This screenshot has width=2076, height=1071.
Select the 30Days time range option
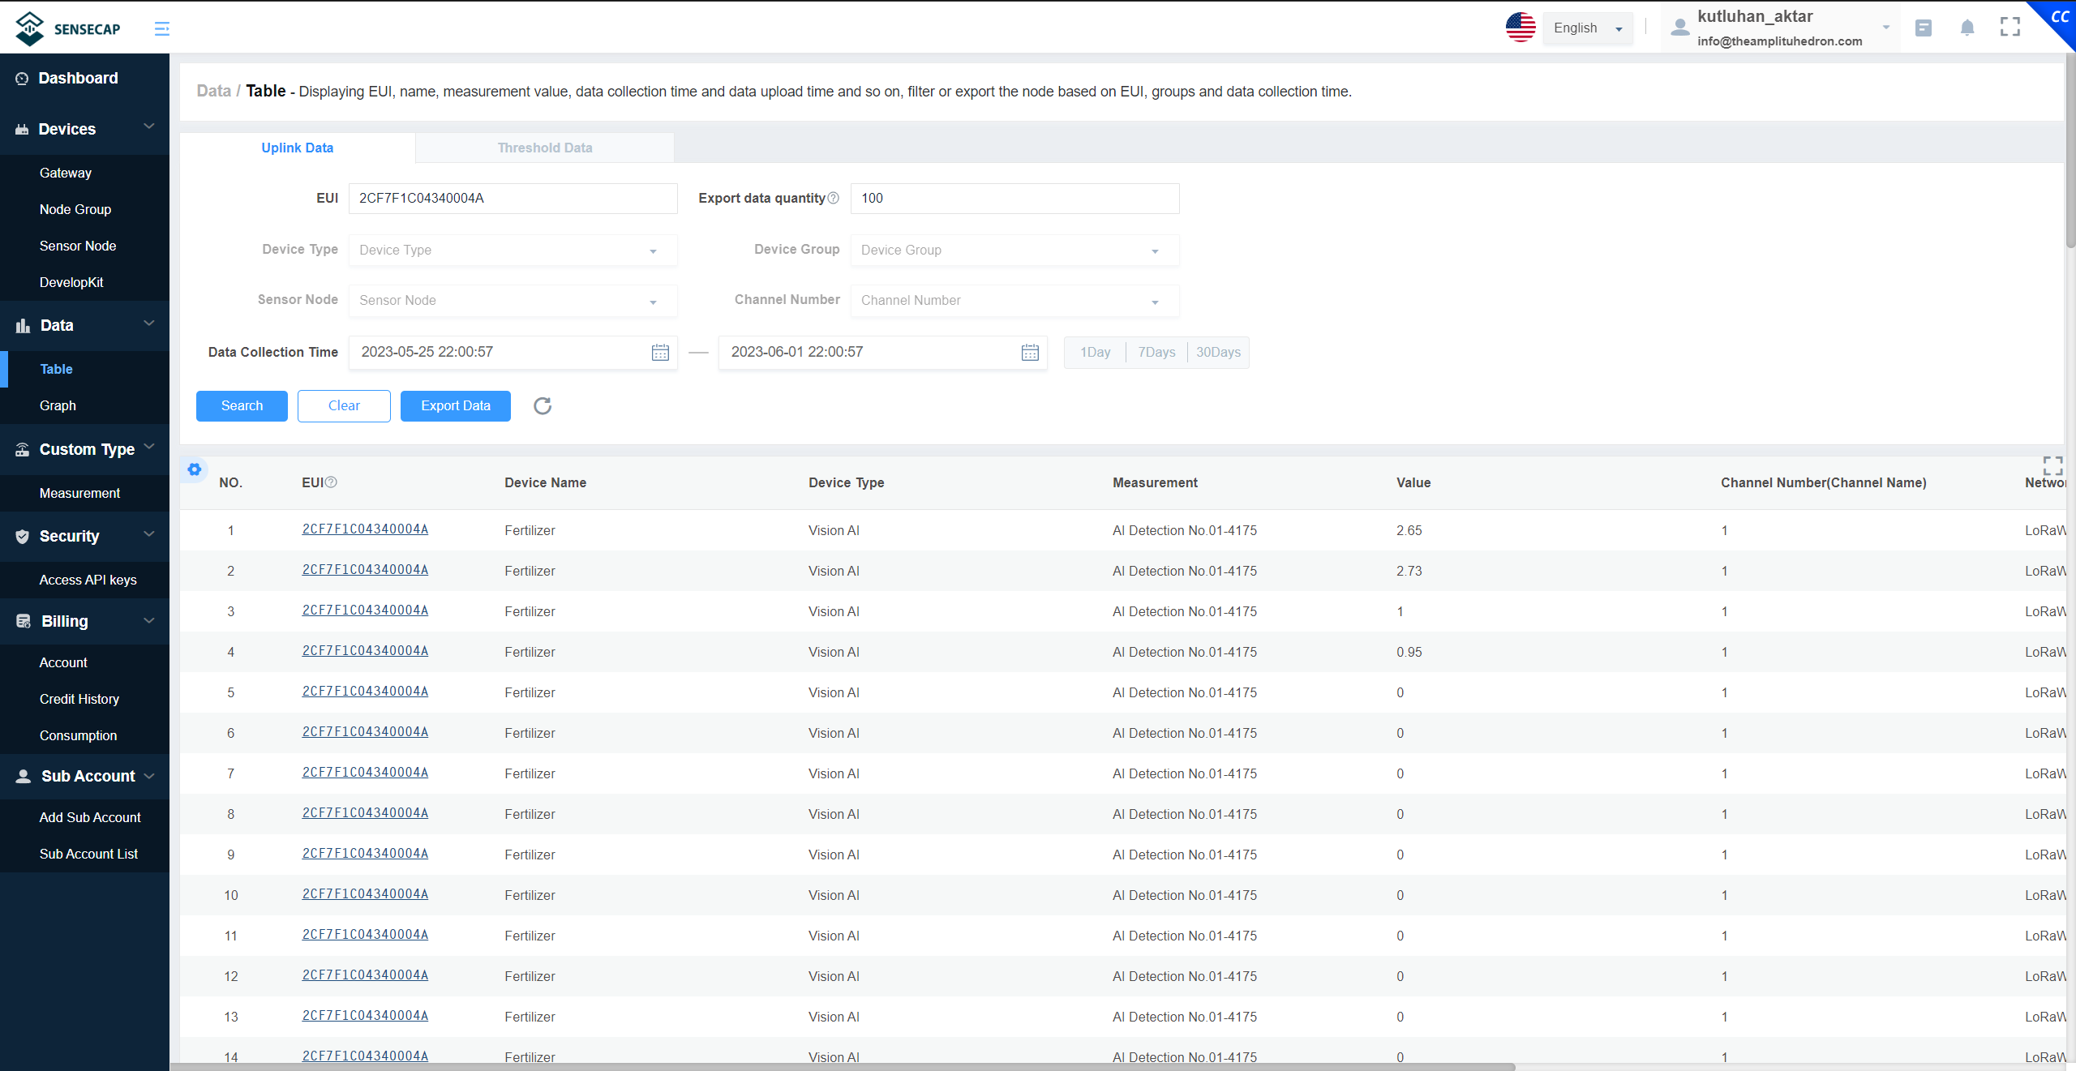[1218, 352]
